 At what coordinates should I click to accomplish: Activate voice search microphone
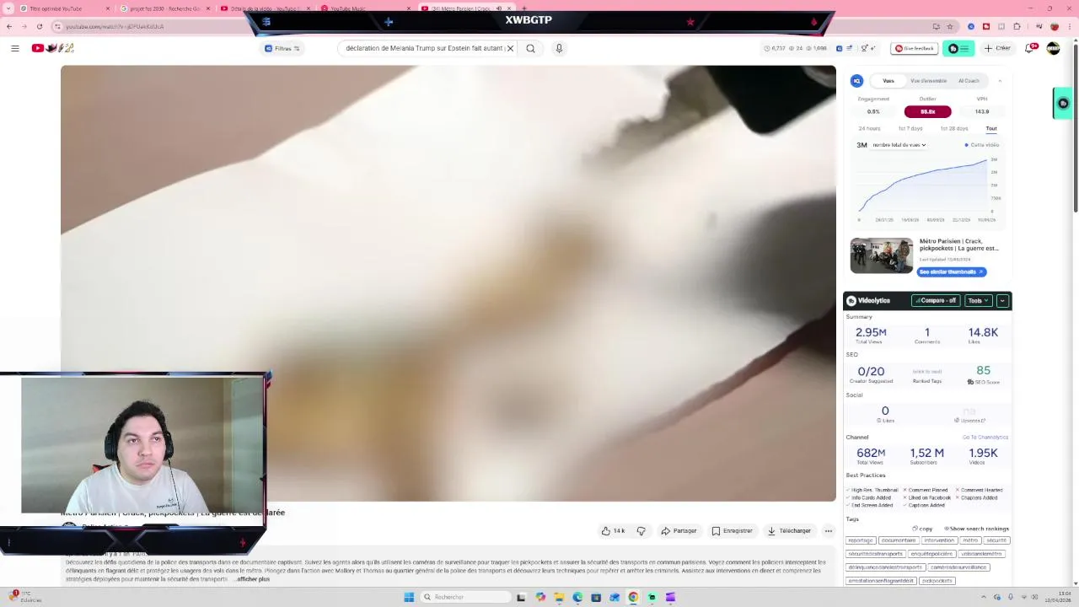pos(559,48)
